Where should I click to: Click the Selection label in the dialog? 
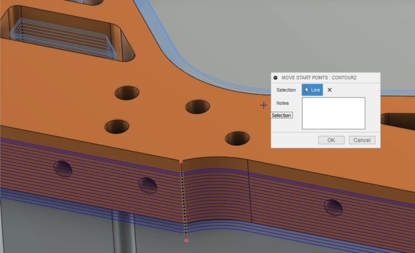pyautogui.click(x=286, y=90)
